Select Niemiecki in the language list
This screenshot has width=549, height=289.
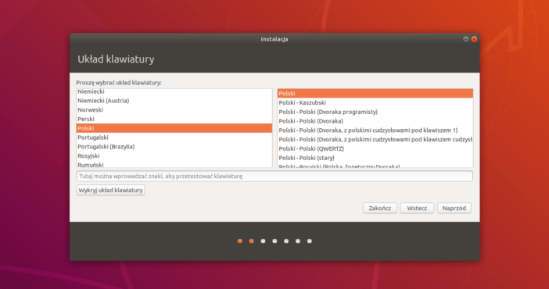pyautogui.click(x=174, y=91)
